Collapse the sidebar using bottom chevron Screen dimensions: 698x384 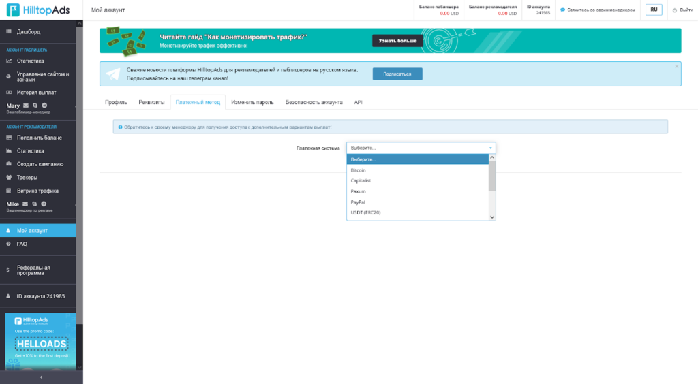[42, 377]
